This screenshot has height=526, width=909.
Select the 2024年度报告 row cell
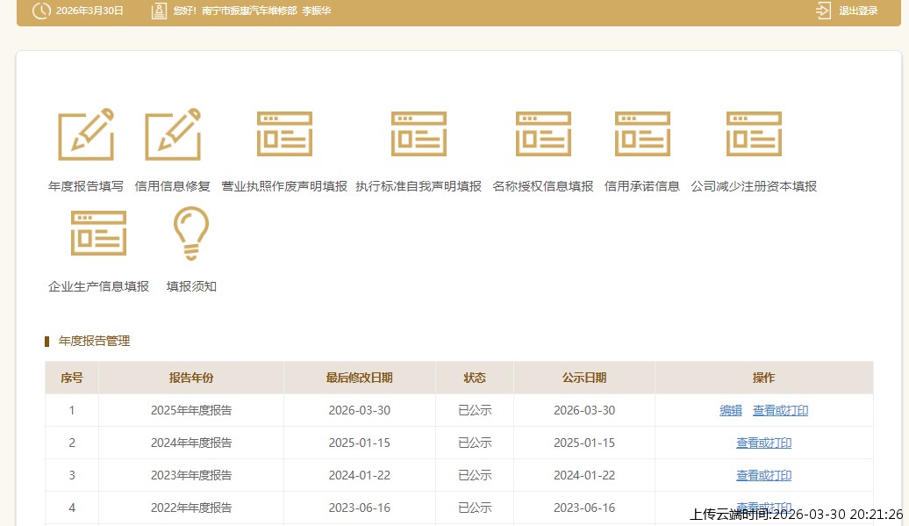tap(191, 443)
